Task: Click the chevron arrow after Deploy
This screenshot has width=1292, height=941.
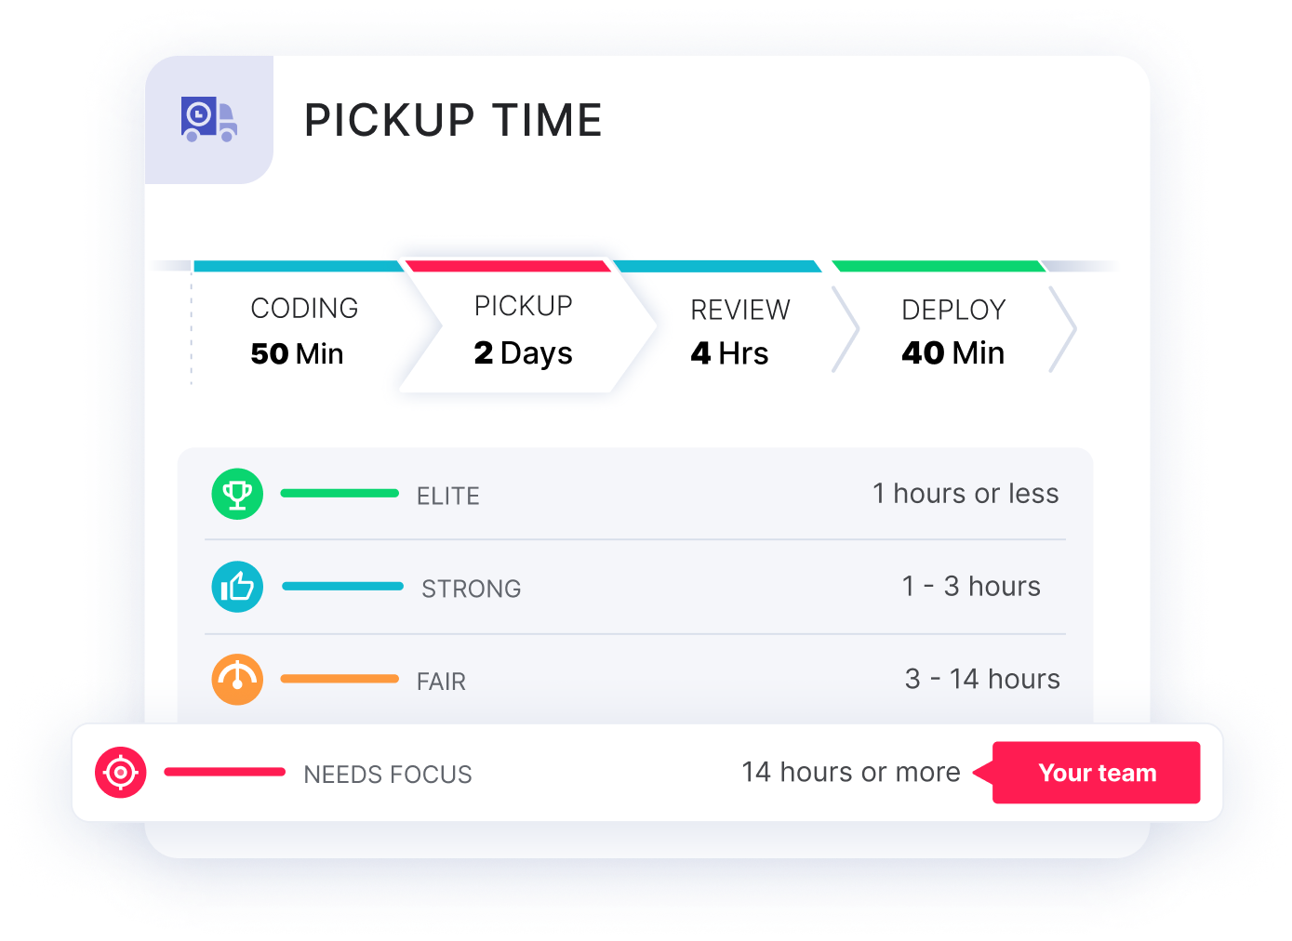Action: coord(1063,329)
